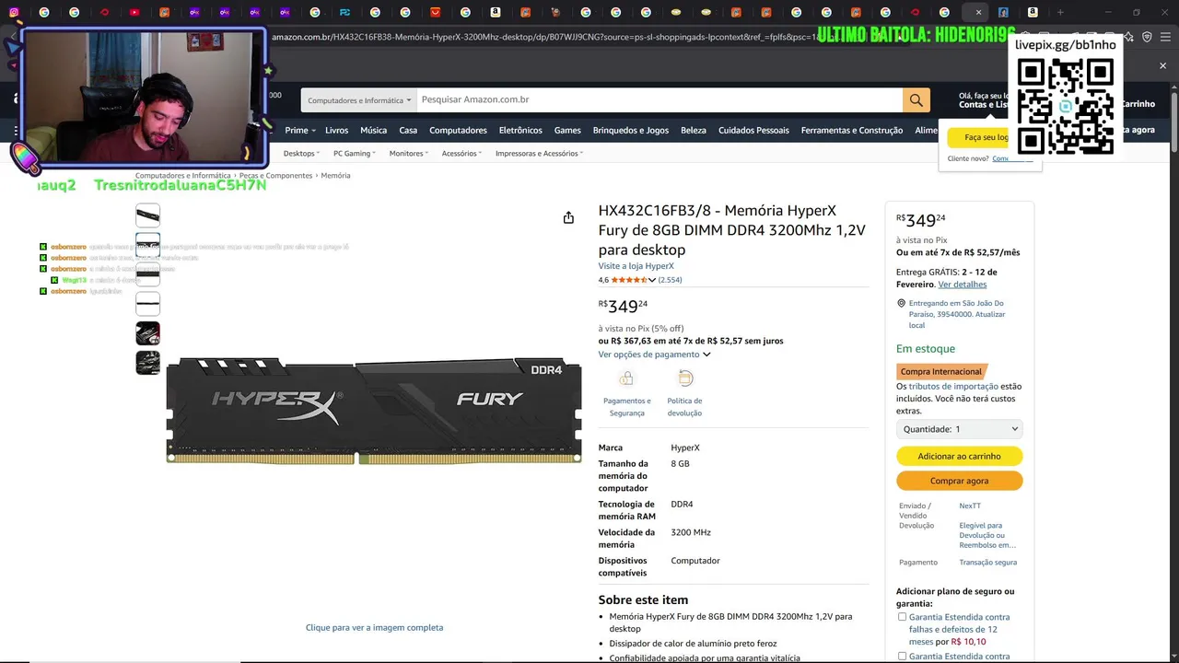
Task: Go to Livros in navigation bar
Action: click(336, 131)
